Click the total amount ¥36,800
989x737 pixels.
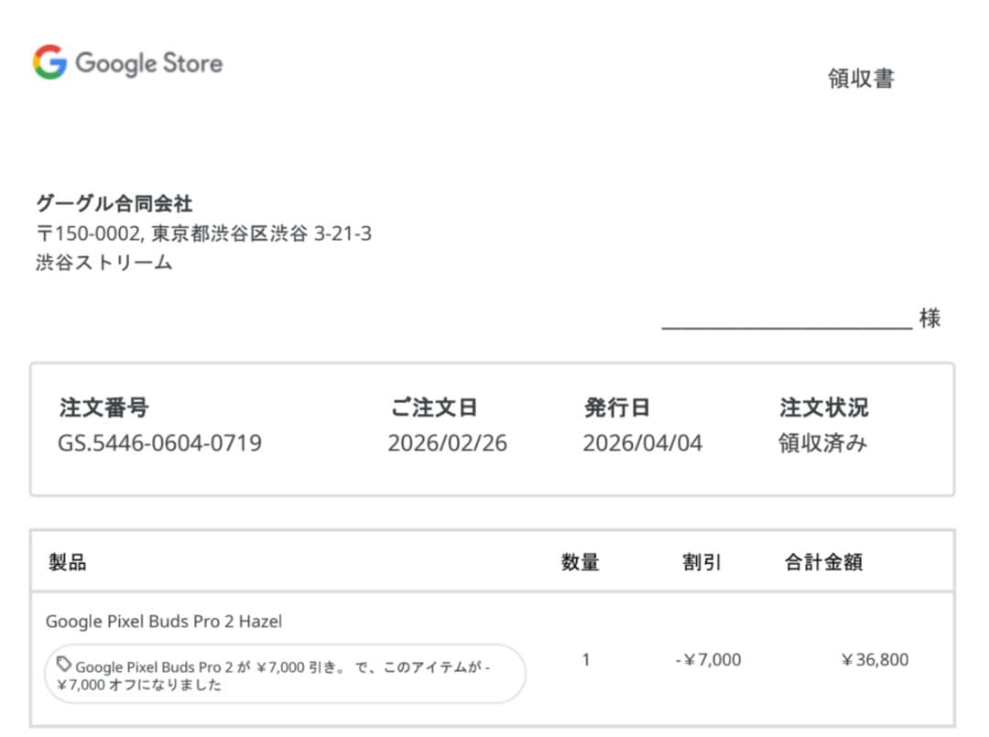tap(875, 660)
